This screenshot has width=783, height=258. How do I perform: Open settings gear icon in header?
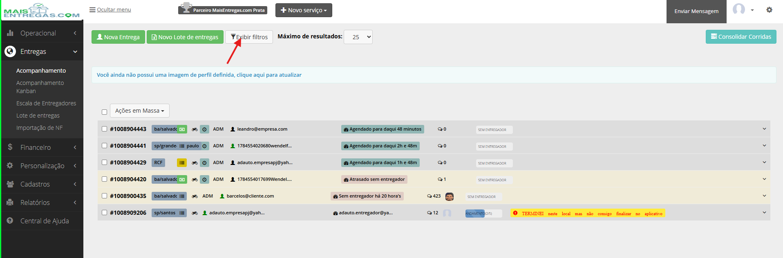tap(769, 10)
